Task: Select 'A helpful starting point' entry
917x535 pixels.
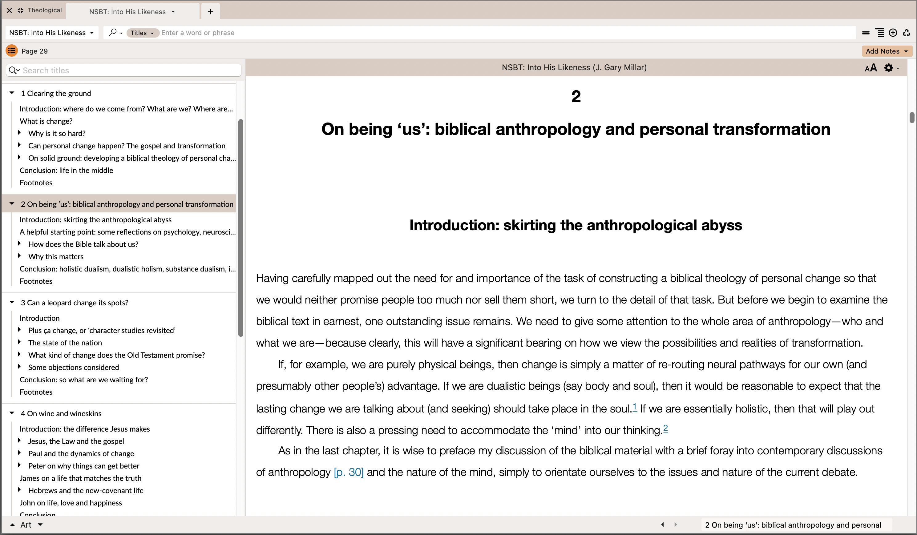Action: [127, 232]
